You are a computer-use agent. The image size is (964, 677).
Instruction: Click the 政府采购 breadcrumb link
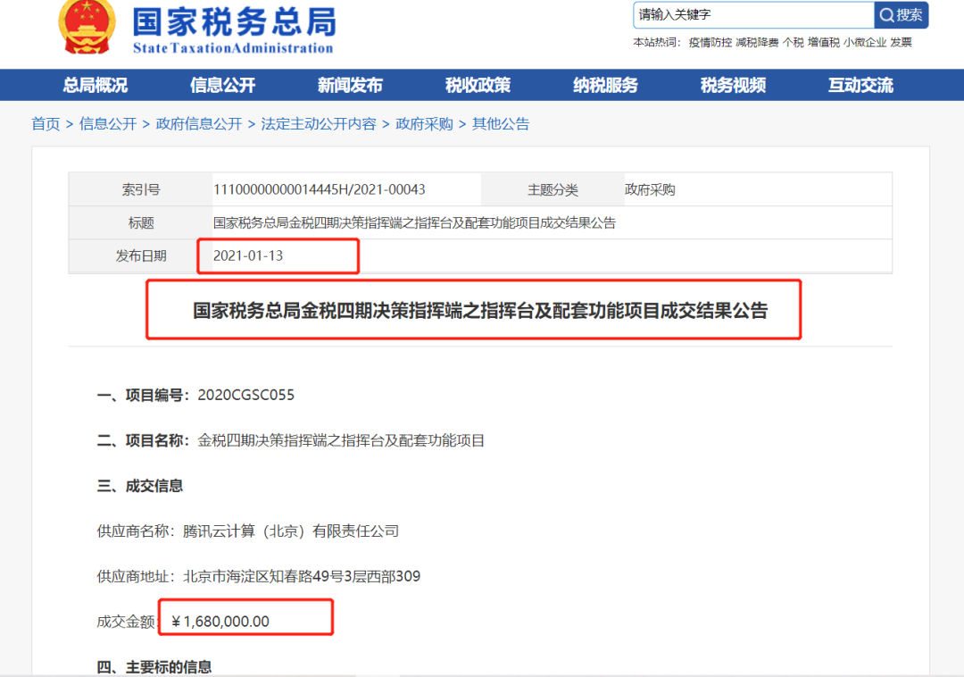pos(423,124)
